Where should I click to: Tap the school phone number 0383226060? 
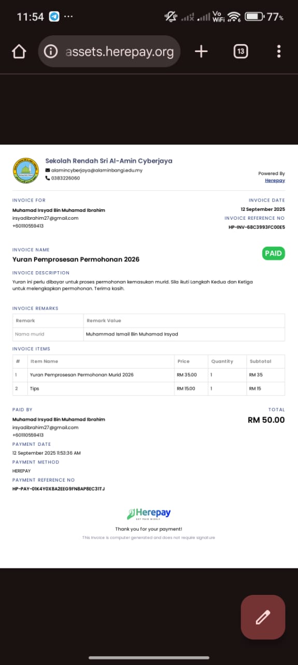tap(65, 178)
